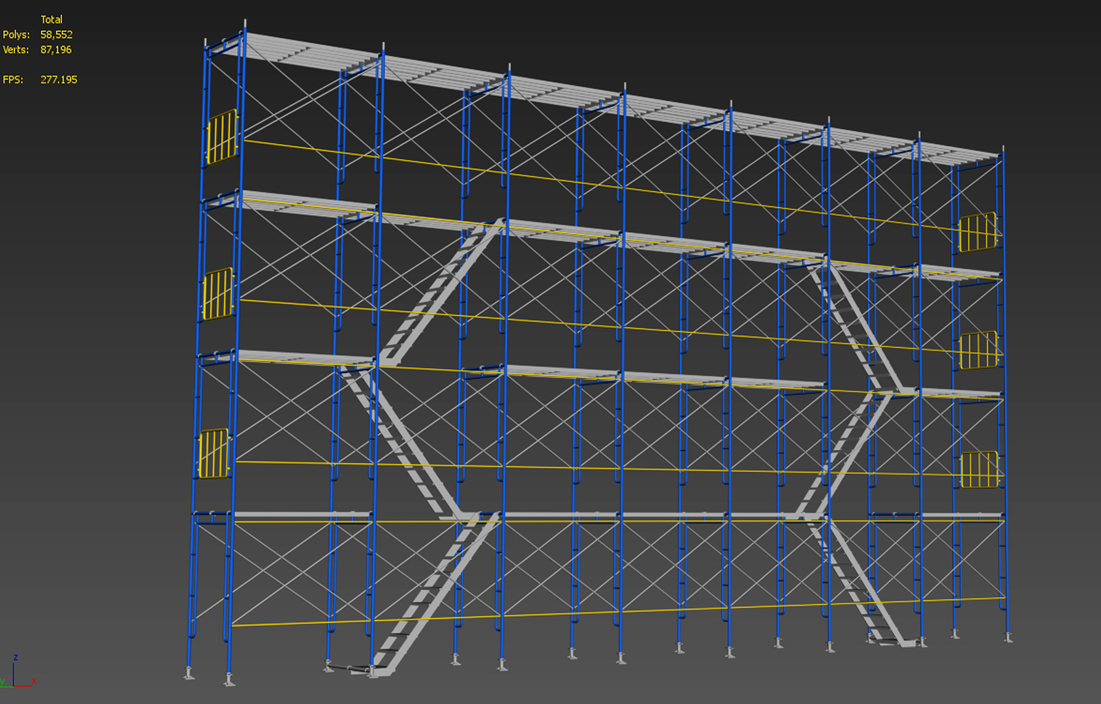
Task: Click the FPS counter value 277.195
Action: click(x=58, y=80)
